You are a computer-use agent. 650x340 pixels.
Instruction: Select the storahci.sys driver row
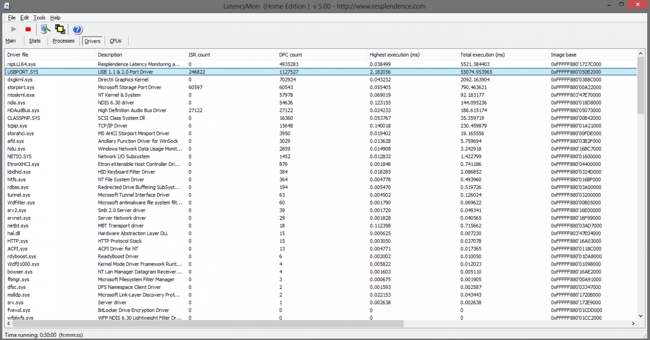point(321,134)
